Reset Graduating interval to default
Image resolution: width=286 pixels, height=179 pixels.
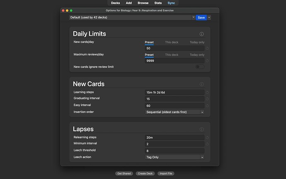tap(207, 99)
